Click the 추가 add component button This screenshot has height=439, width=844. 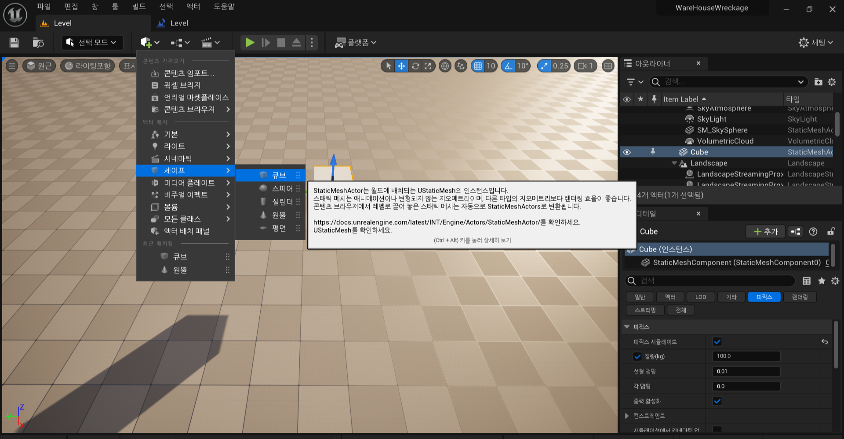click(766, 231)
